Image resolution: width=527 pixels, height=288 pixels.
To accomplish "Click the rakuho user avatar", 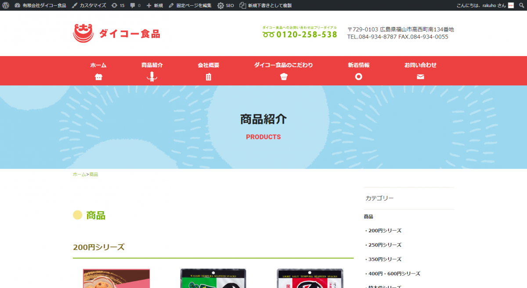I will (511, 5).
